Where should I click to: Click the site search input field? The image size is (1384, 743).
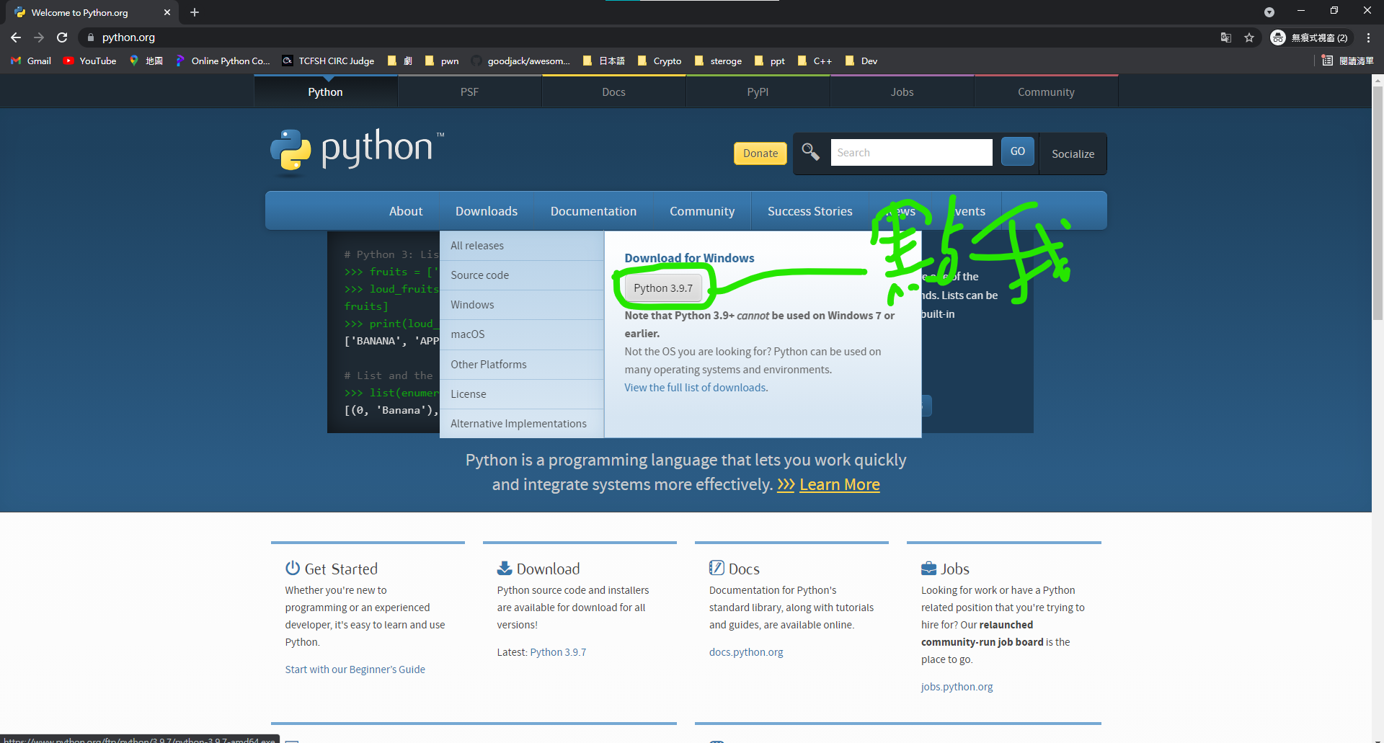(911, 152)
